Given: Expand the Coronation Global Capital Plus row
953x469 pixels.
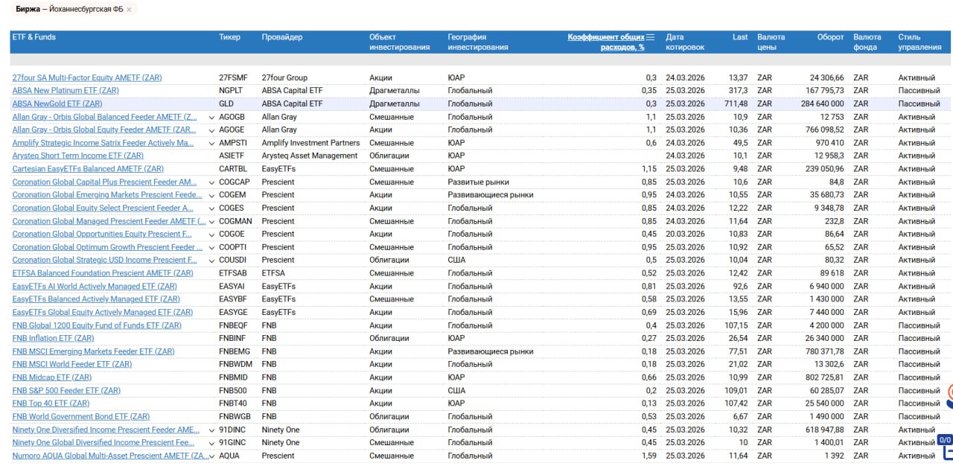Looking at the screenshot, I should point(211,182).
